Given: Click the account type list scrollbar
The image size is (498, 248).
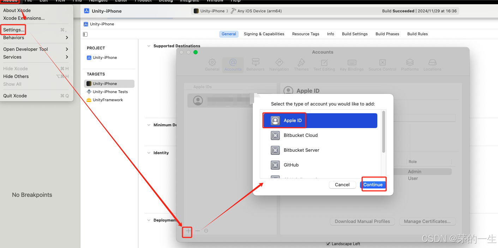Looking at the screenshot, I should [x=384, y=132].
